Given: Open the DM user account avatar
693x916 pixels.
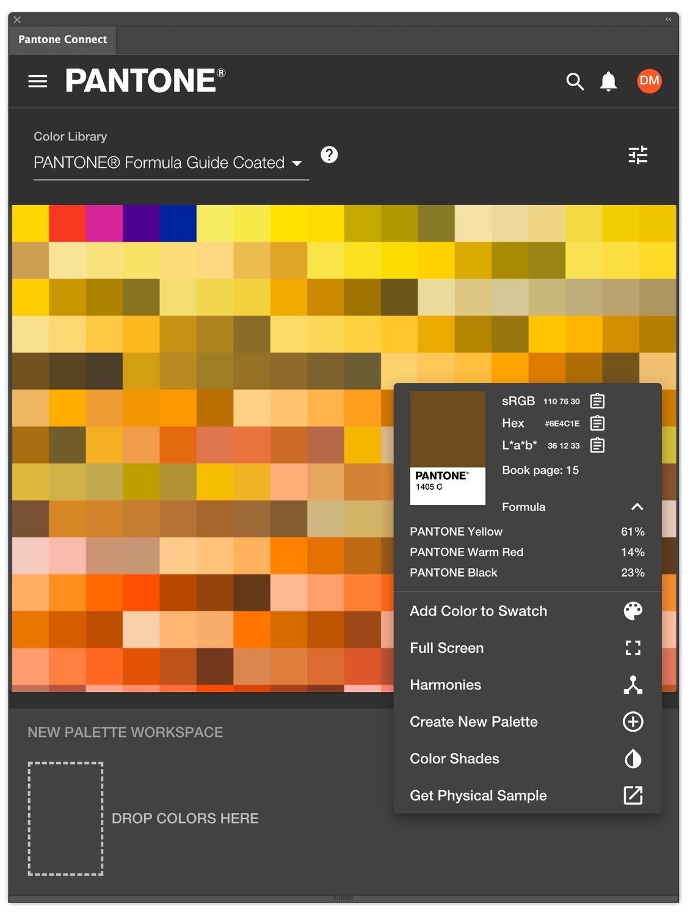Looking at the screenshot, I should [x=649, y=81].
